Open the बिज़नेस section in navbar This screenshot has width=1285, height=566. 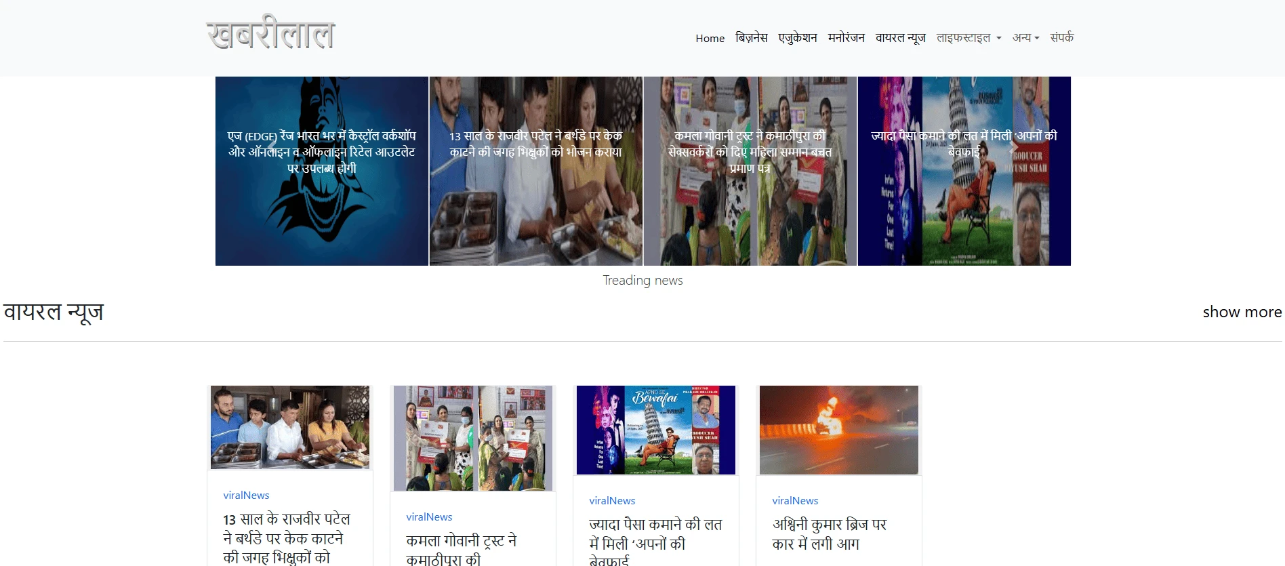[x=751, y=38]
